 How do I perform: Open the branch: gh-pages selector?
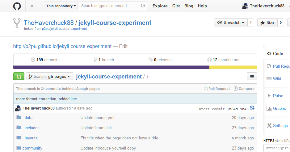click(x=49, y=76)
